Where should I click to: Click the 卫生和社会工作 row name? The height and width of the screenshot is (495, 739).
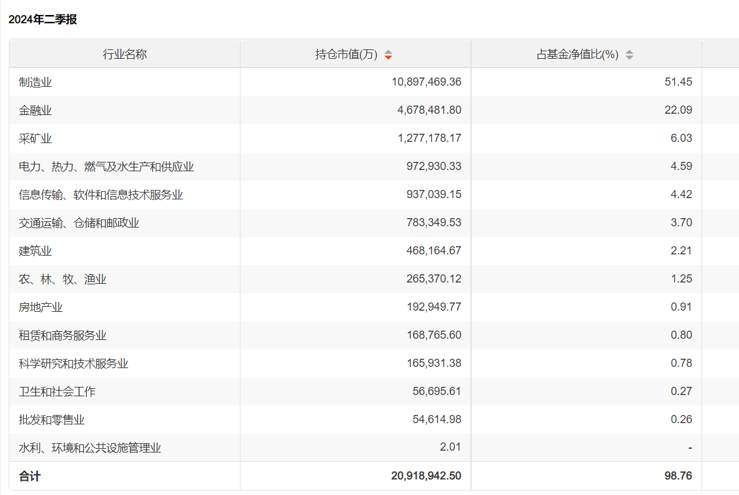[x=57, y=392]
